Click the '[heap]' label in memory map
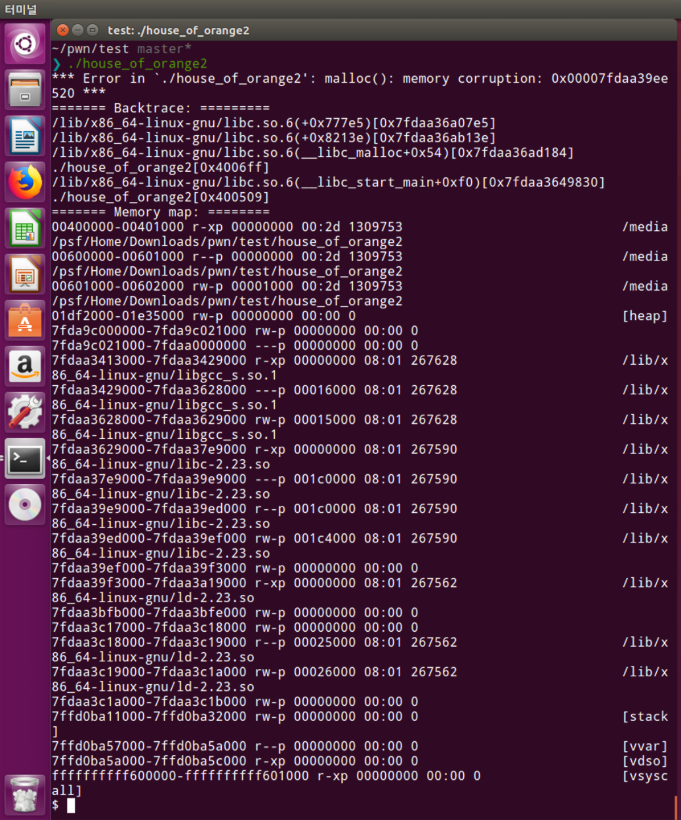Viewport: 681px width, 820px height. [645, 316]
